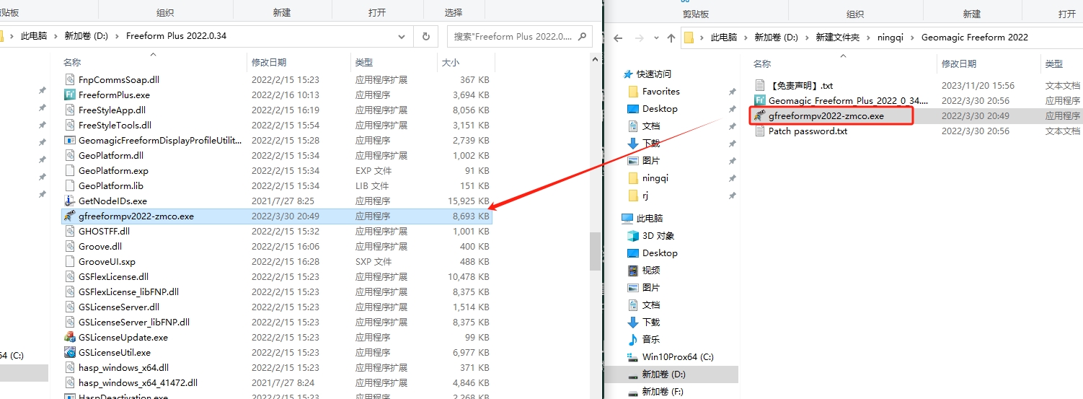
Task: Click FnpCommsSoap.dll file icon
Action: [70, 79]
